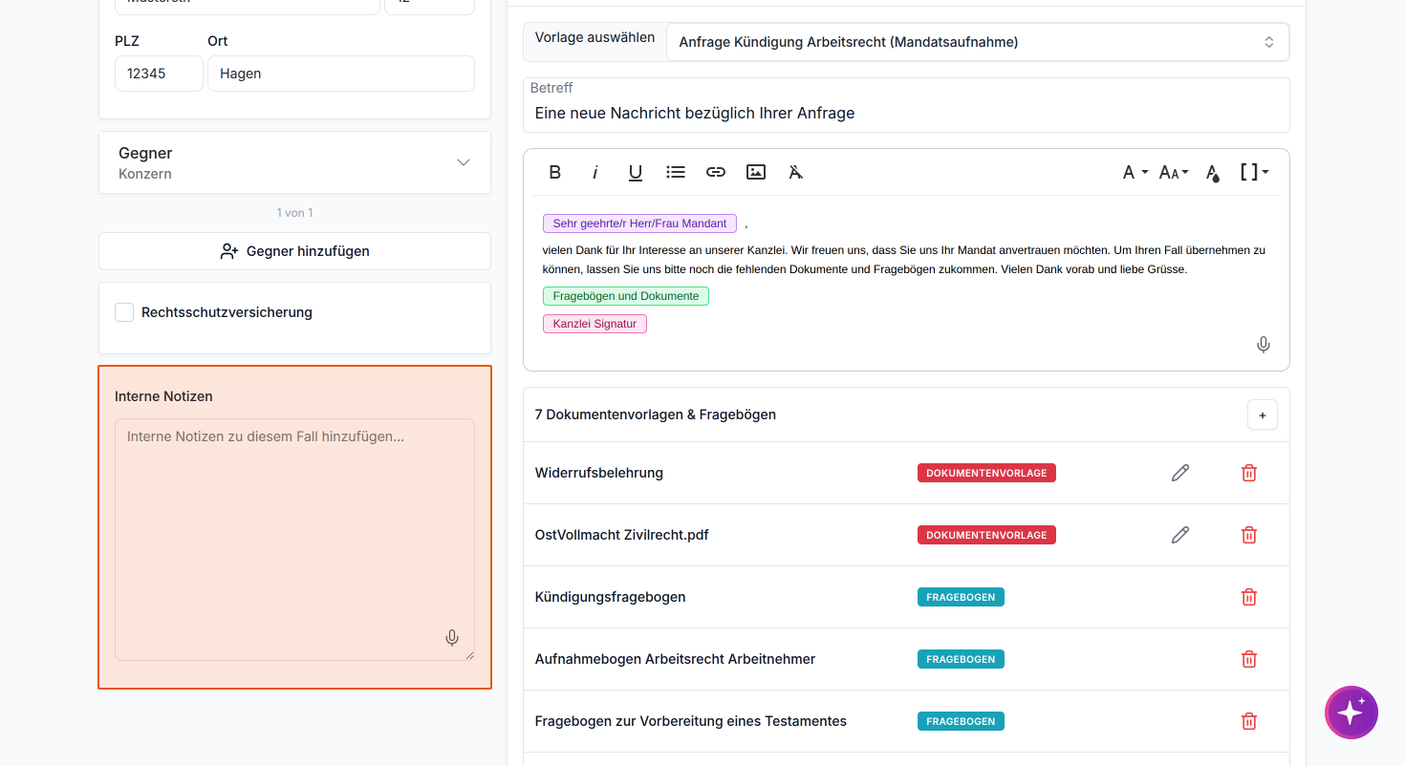Image resolution: width=1405 pixels, height=766 pixels.
Task: Click the Fragebogen badge for Aufnahmebogen Arbeitsrecht
Action: (x=961, y=659)
